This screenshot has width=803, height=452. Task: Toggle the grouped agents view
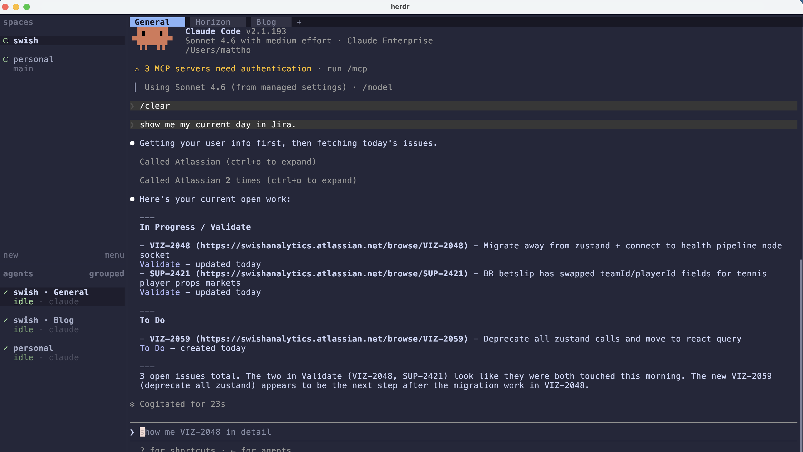click(x=106, y=273)
